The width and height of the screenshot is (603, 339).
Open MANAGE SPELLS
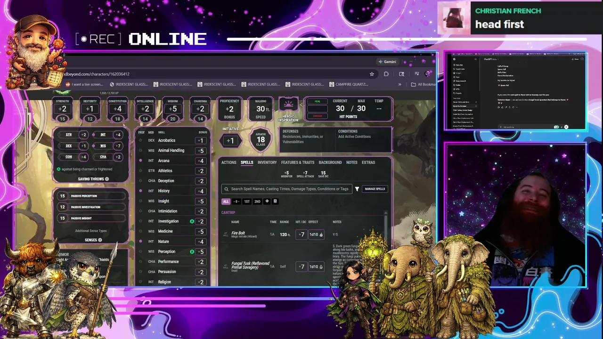[x=375, y=189]
